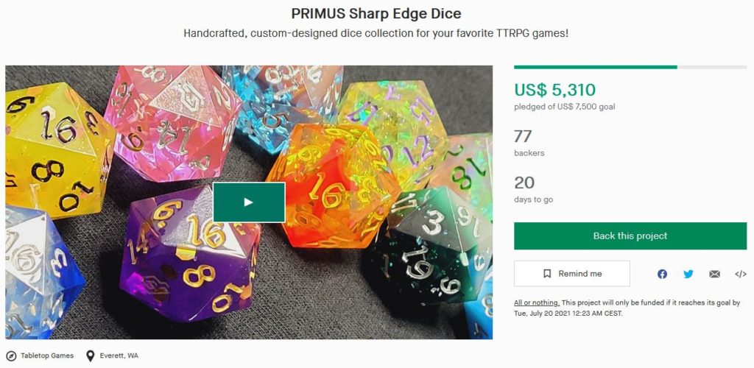Click the PRIMUS Sharp Edge Dice title
The image size is (754, 368).
(x=376, y=13)
